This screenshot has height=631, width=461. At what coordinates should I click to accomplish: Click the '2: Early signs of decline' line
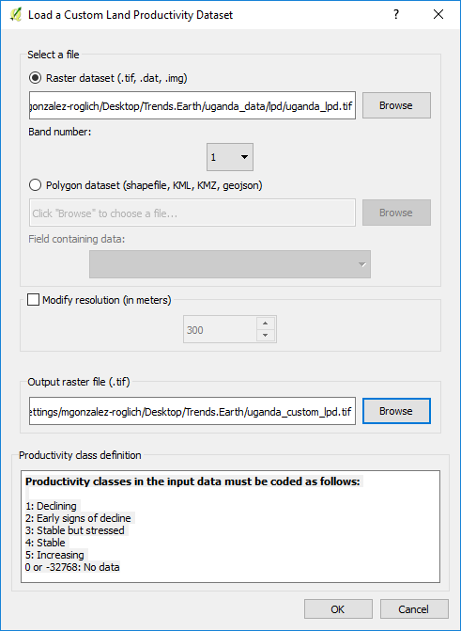click(x=78, y=518)
